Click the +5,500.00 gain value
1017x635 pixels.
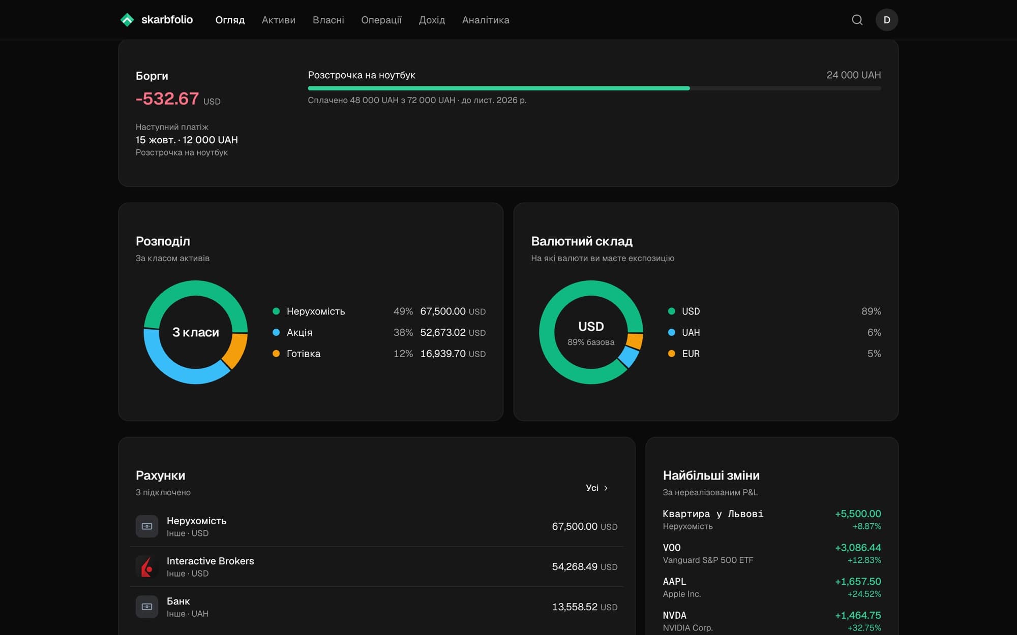point(858,514)
